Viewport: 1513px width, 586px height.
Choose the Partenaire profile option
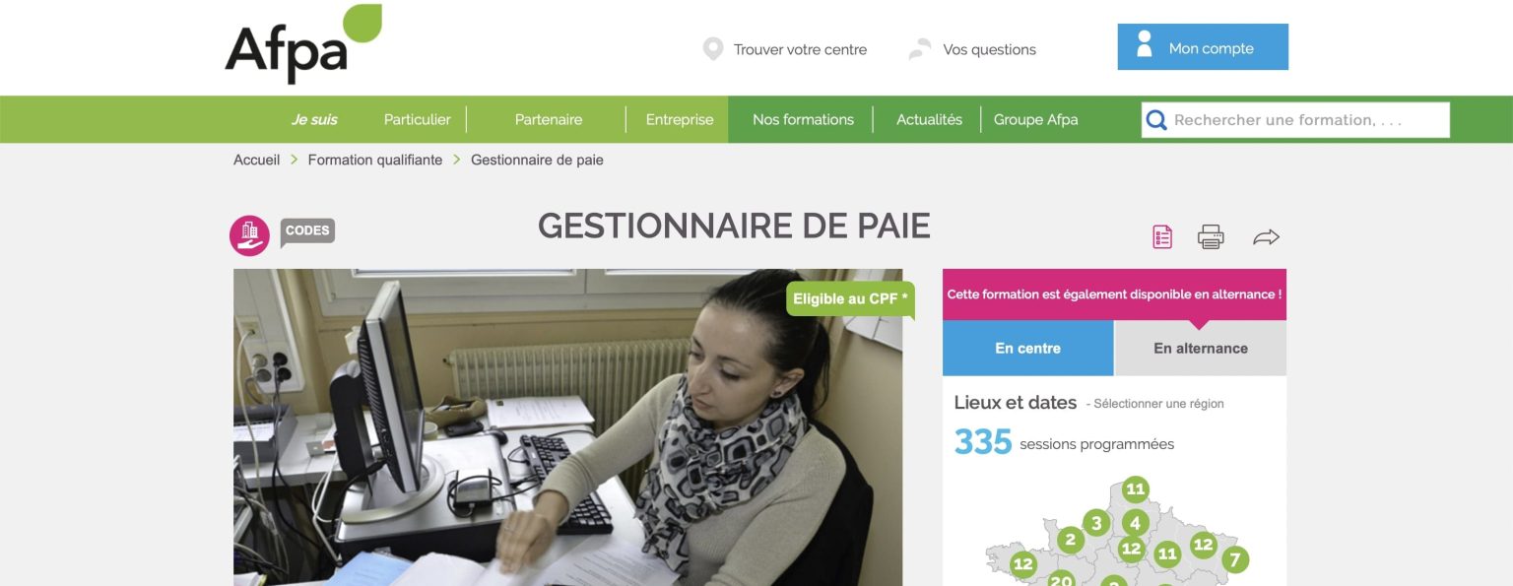pos(549,119)
